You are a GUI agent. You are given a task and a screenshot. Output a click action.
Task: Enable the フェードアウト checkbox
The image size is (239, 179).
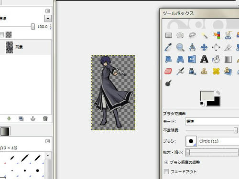[166, 172]
